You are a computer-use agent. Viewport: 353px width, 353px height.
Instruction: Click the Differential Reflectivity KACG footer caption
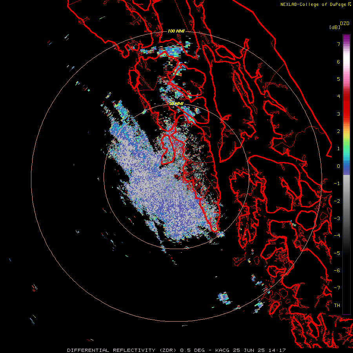176,350
